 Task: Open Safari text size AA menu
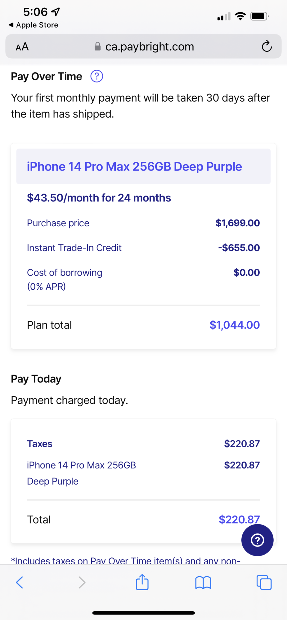tap(22, 47)
